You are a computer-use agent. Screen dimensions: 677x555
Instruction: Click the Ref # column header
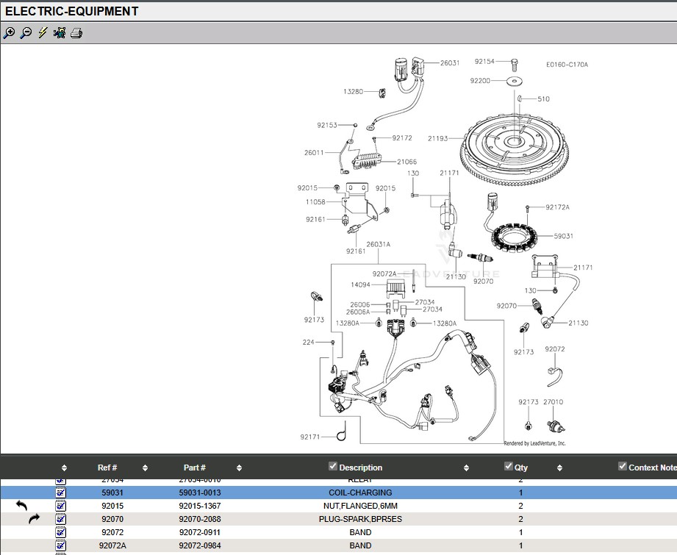(x=107, y=468)
